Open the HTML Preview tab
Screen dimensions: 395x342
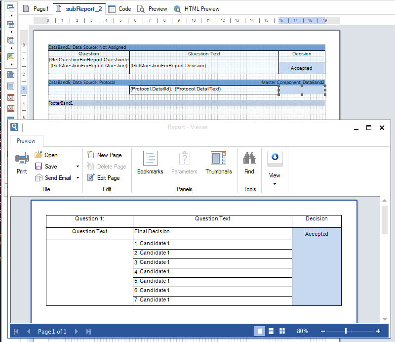[197, 9]
